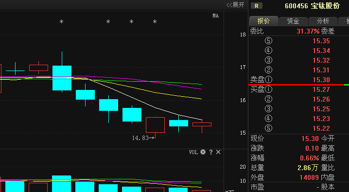Switch to the 分析 tab
The image size is (349, 192).
(323, 21)
